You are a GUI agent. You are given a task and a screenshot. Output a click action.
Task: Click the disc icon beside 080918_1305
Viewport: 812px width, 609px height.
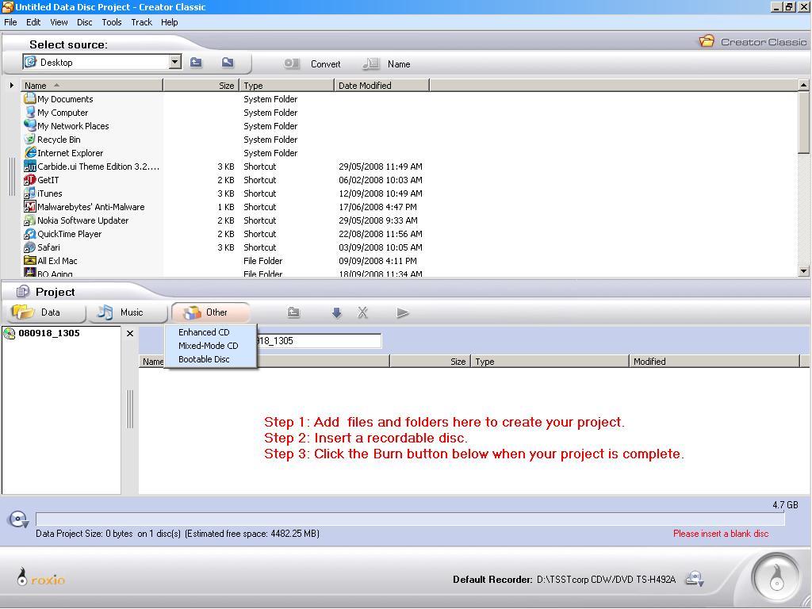pos(10,334)
